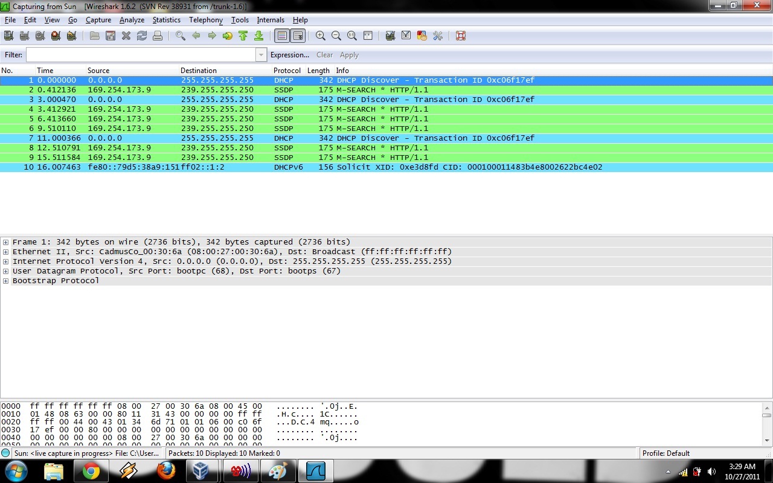Viewport: 773px width, 483px height.
Task: Jump to the last packet
Action: point(259,36)
